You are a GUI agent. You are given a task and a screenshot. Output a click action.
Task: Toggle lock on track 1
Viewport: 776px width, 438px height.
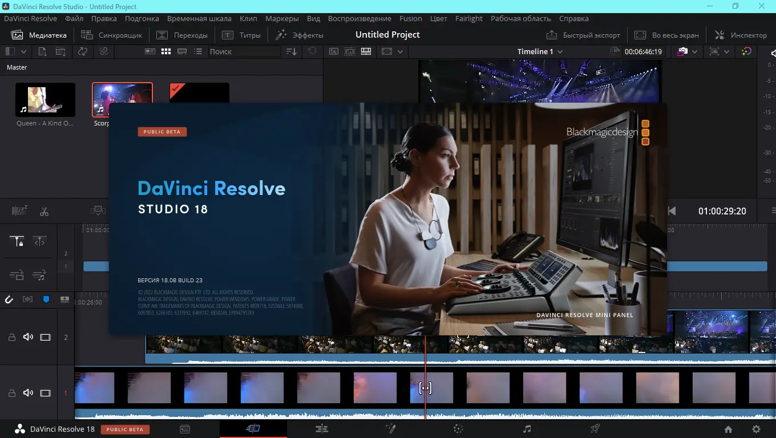(x=11, y=393)
